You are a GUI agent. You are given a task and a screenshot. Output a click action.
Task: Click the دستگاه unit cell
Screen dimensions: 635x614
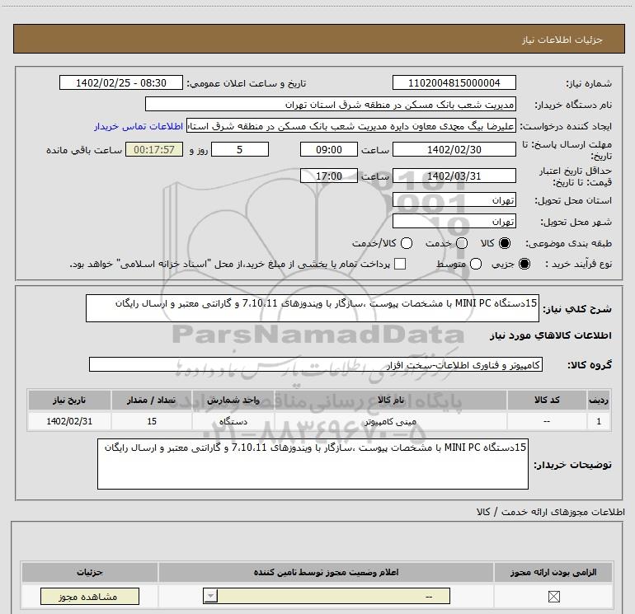click(x=233, y=421)
